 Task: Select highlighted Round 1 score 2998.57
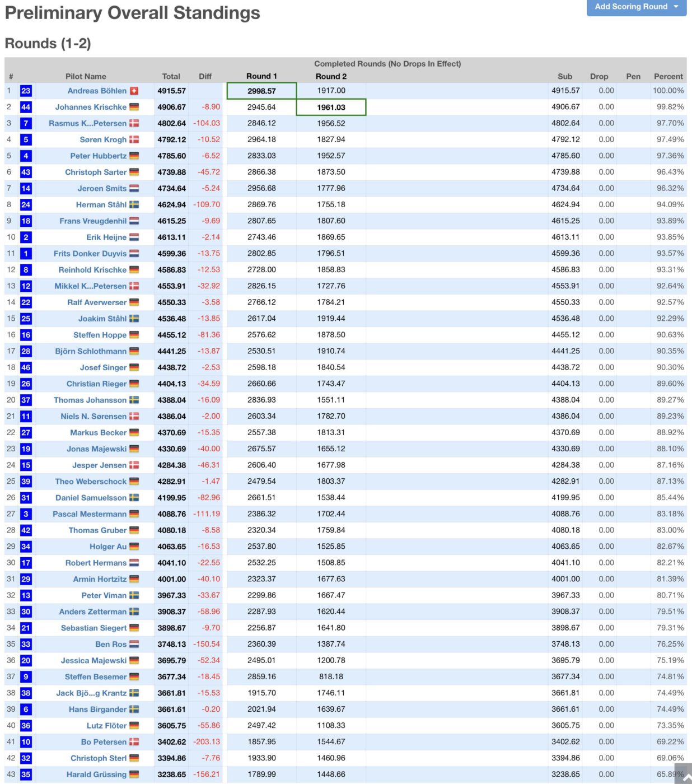(x=261, y=91)
